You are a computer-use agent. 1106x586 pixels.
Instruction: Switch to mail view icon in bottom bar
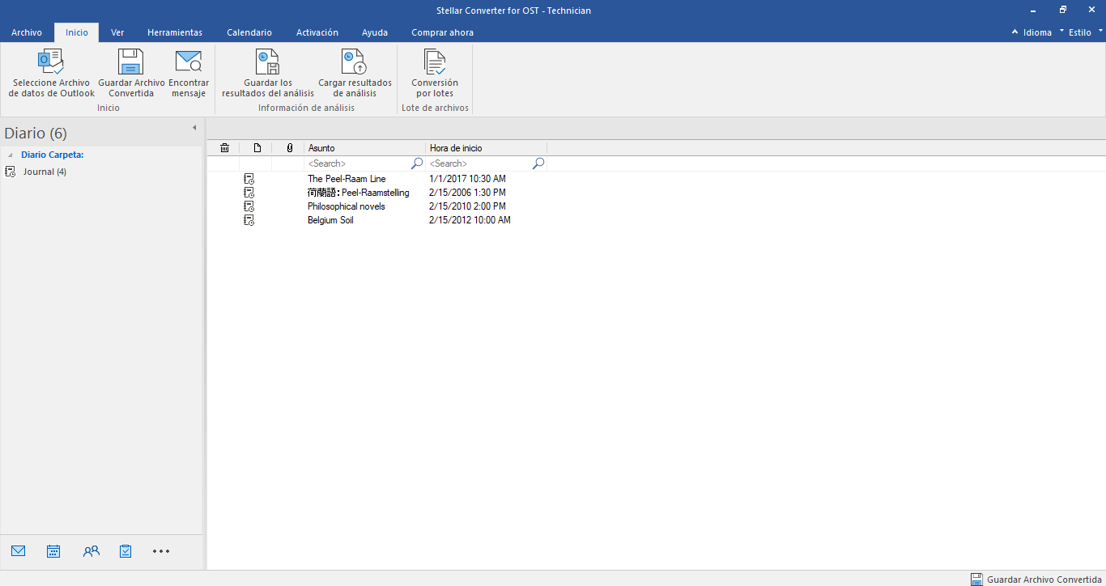19,551
